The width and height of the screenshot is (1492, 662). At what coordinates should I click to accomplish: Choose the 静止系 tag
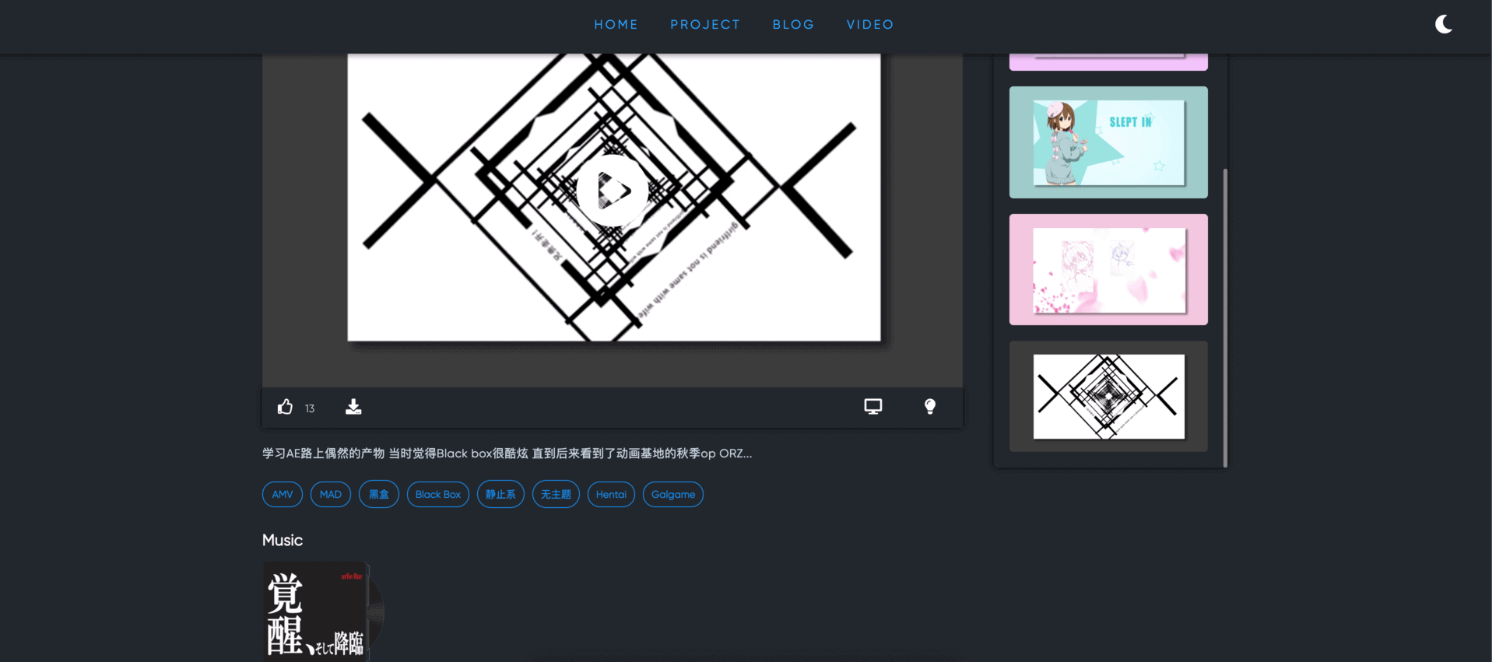click(500, 495)
